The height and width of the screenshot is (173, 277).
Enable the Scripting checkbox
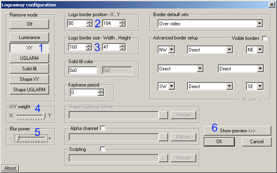click(103, 149)
